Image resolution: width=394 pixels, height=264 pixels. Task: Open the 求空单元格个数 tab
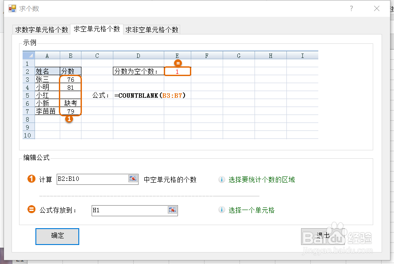coord(97,30)
